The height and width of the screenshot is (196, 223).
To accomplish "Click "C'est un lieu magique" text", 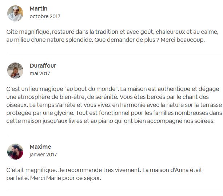I will (35, 89).
